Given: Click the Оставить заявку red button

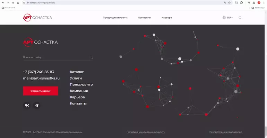Looking at the screenshot, I should click(41, 91).
